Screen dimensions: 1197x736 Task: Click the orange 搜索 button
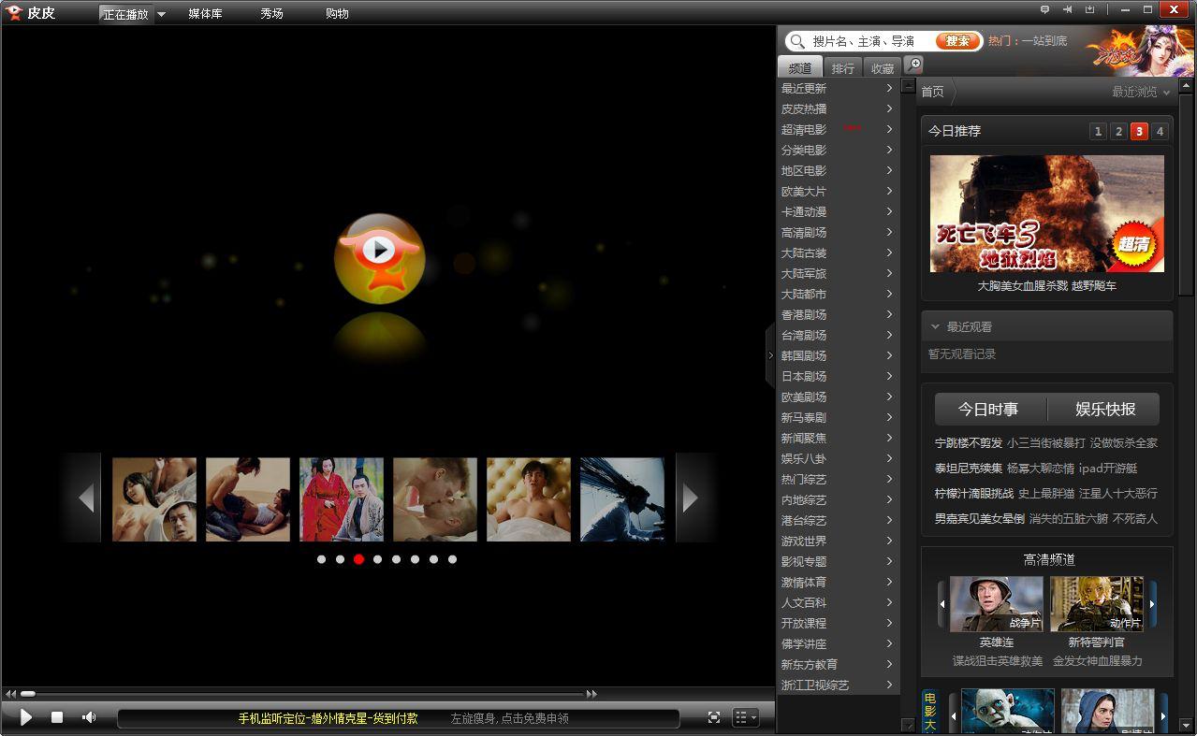pyautogui.click(x=957, y=41)
